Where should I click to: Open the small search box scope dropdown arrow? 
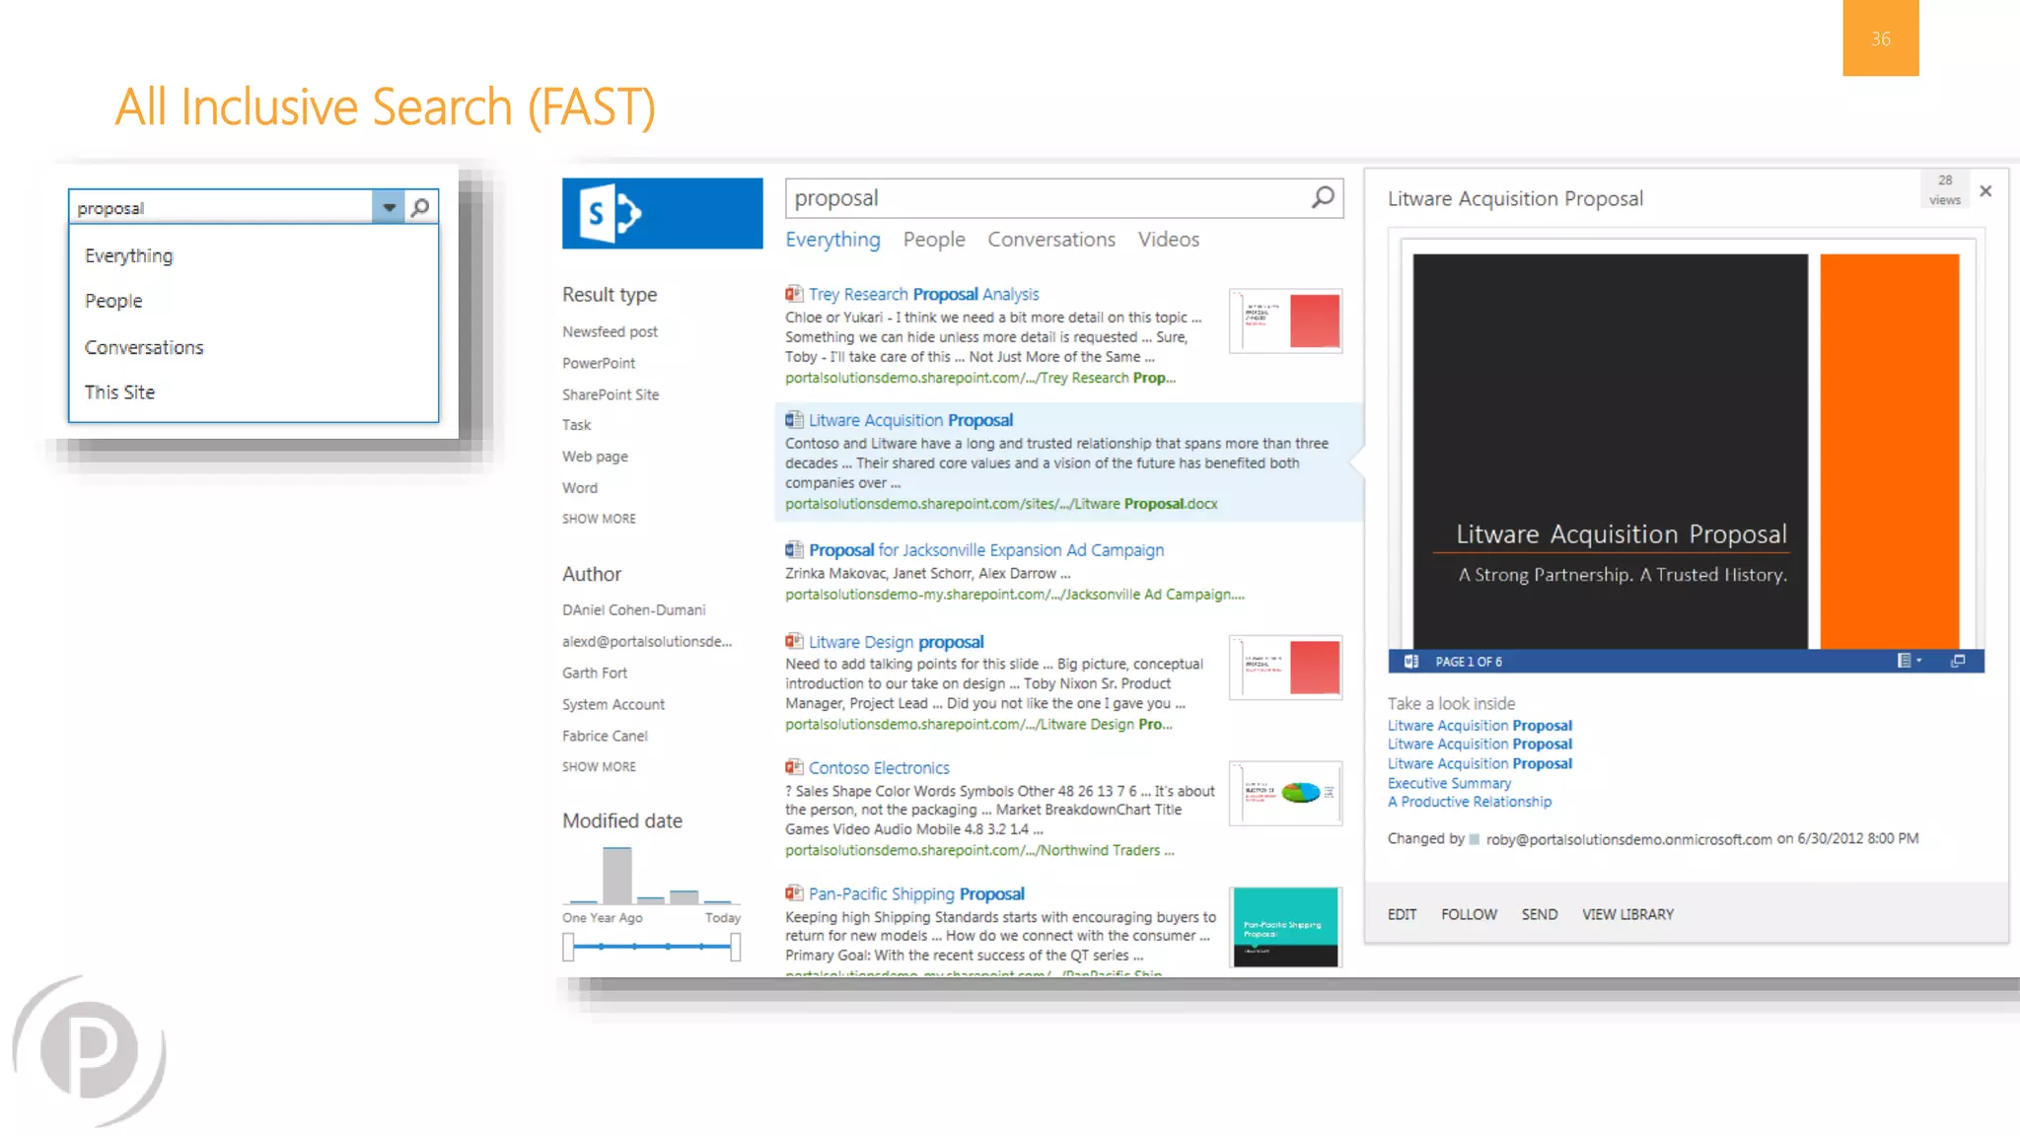389,207
